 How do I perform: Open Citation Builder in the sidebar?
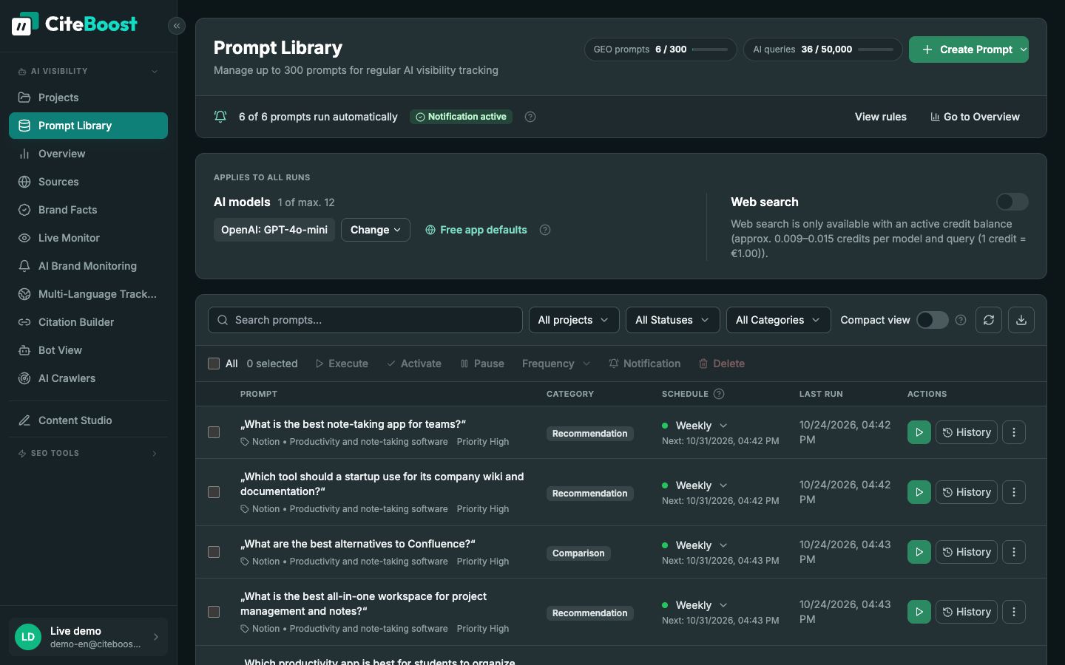pos(88,322)
